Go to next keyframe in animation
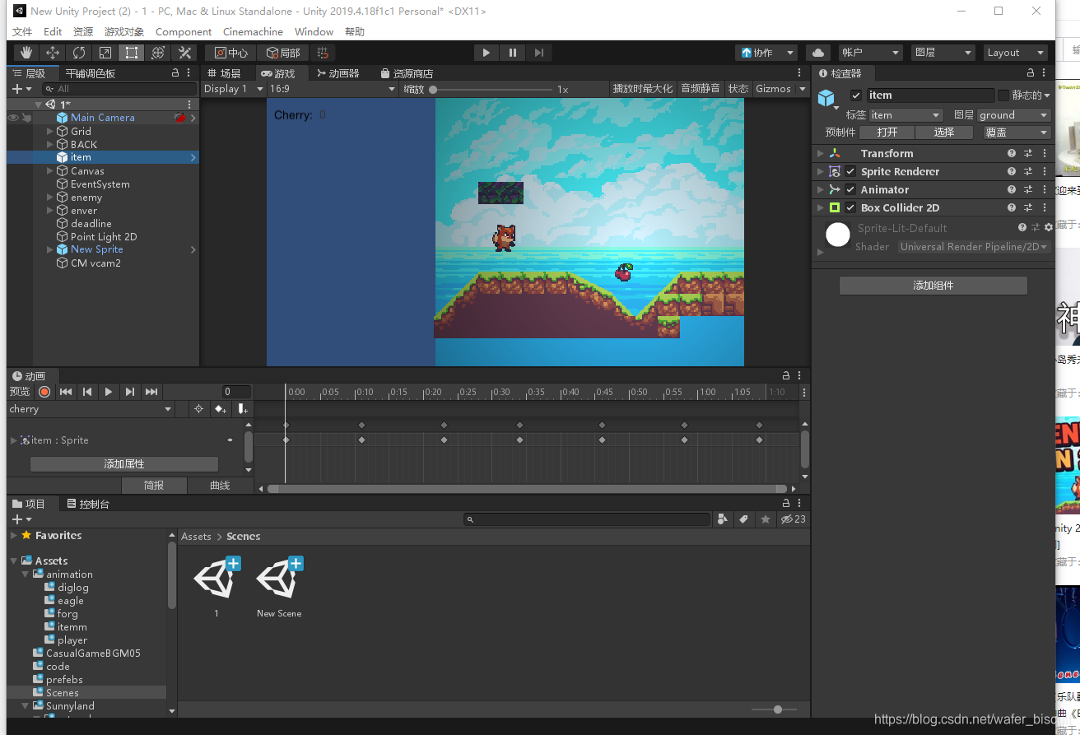The width and height of the screenshot is (1080, 735). coord(130,392)
